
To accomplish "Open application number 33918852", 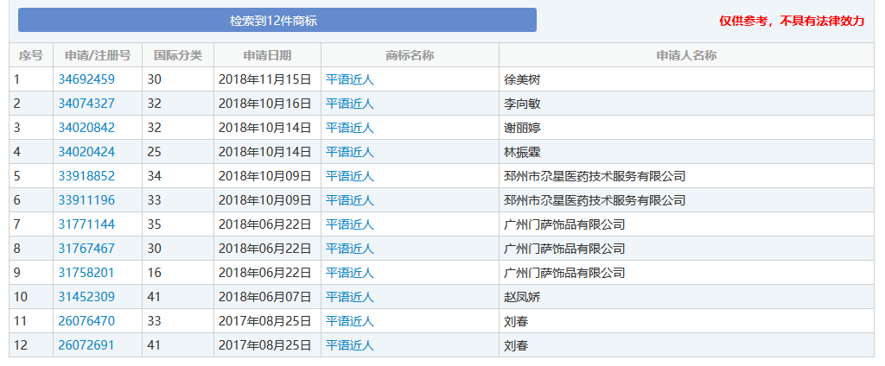I will (x=86, y=176).
